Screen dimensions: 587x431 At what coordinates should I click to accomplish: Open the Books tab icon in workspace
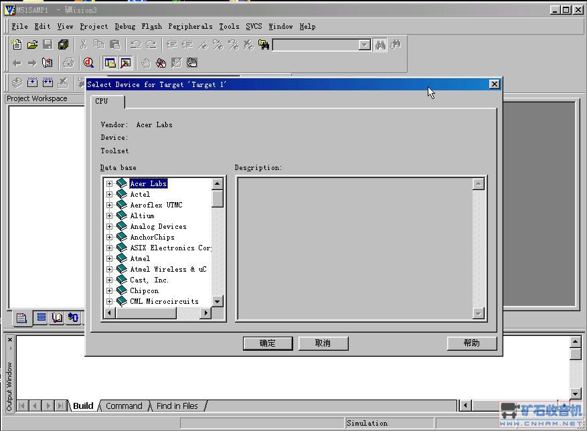[x=57, y=318]
